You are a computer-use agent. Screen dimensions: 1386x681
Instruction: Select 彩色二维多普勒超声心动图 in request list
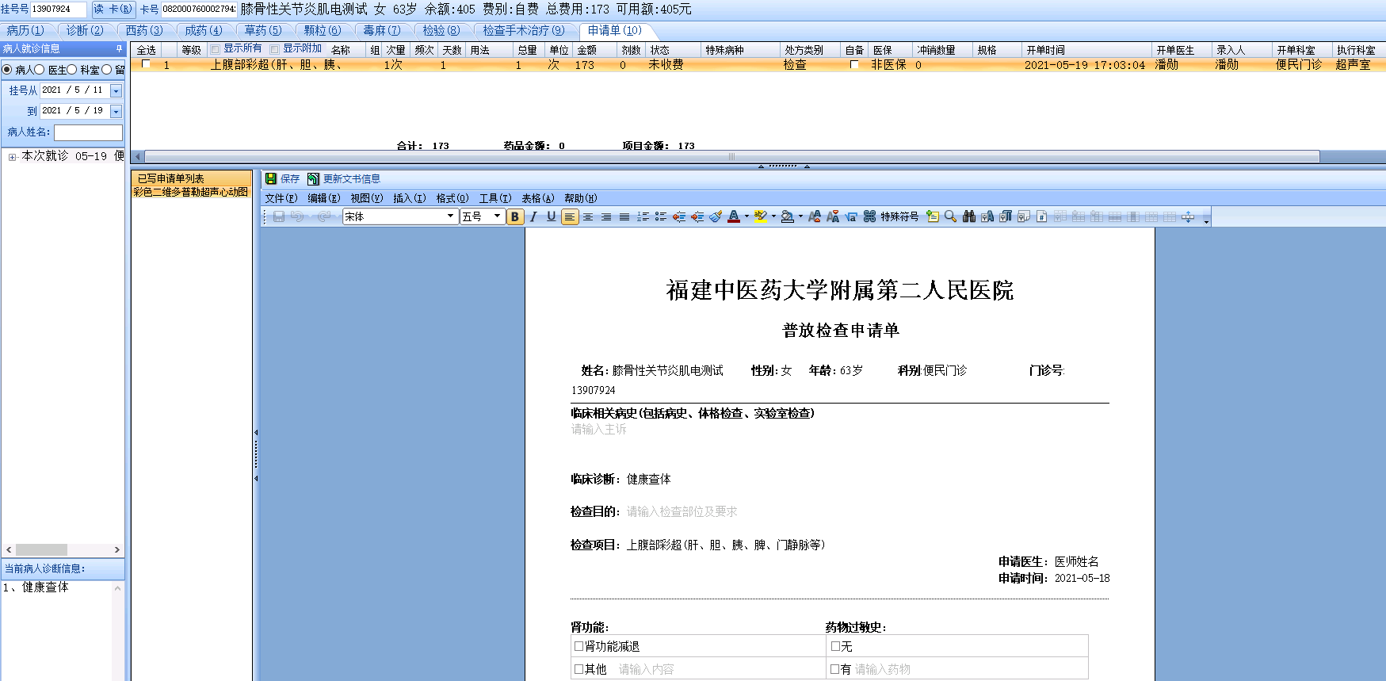[x=191, y=192]
